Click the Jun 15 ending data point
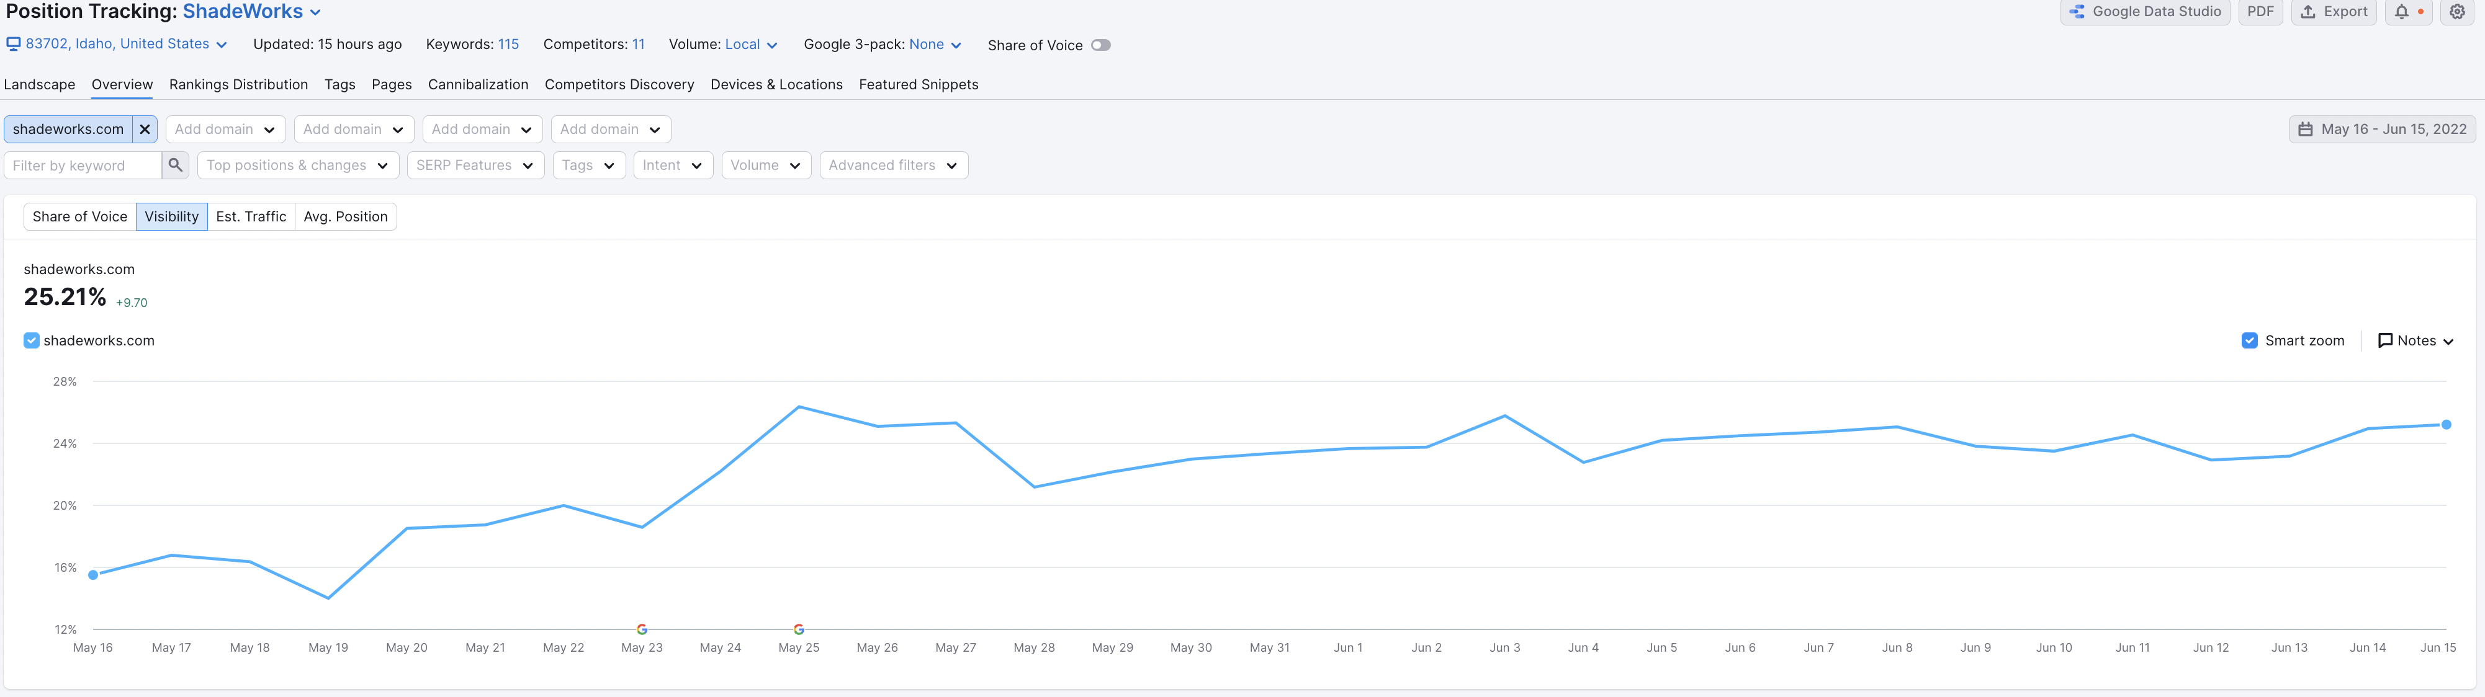 click(x=2447, y=424)
